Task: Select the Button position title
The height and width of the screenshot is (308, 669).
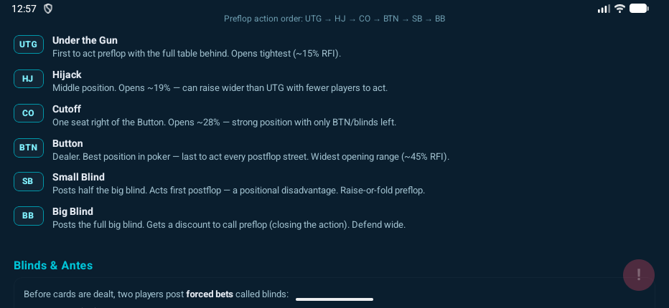Action: [x=67, y=143]
